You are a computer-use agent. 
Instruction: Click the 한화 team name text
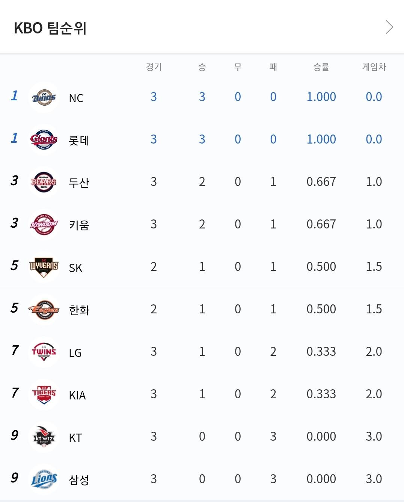pos(79,310)
